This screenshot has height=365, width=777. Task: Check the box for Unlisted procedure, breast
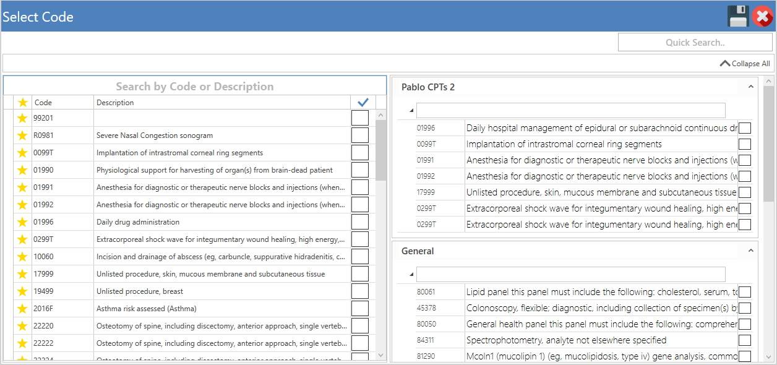pos(360,291)
